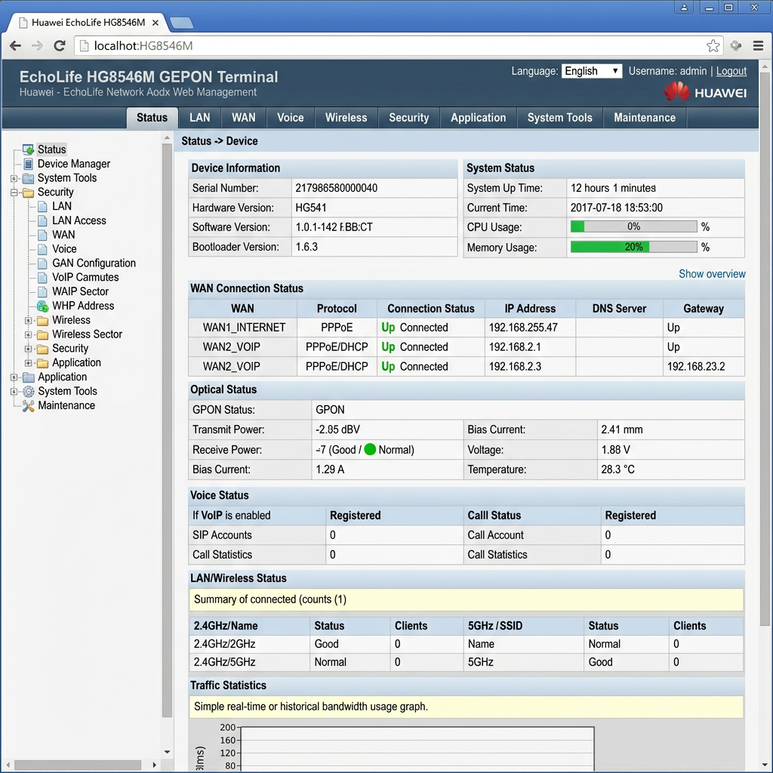This screenshot has width=773, height=773.
Task: Click the Show overview link
Action: coord(712,274)
